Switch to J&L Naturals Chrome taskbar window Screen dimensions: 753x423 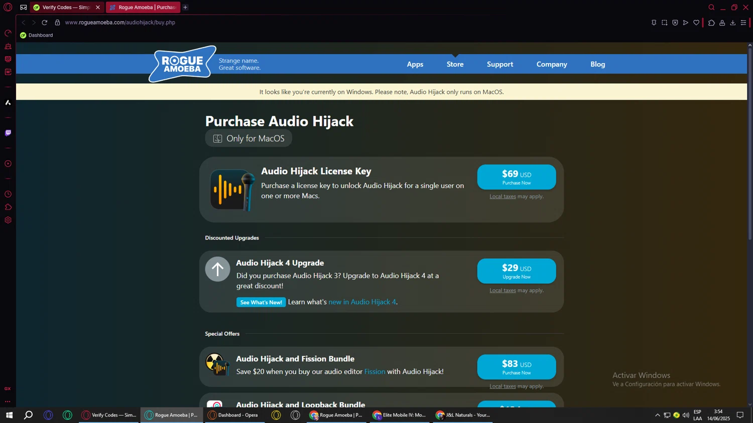pos(463,415)
